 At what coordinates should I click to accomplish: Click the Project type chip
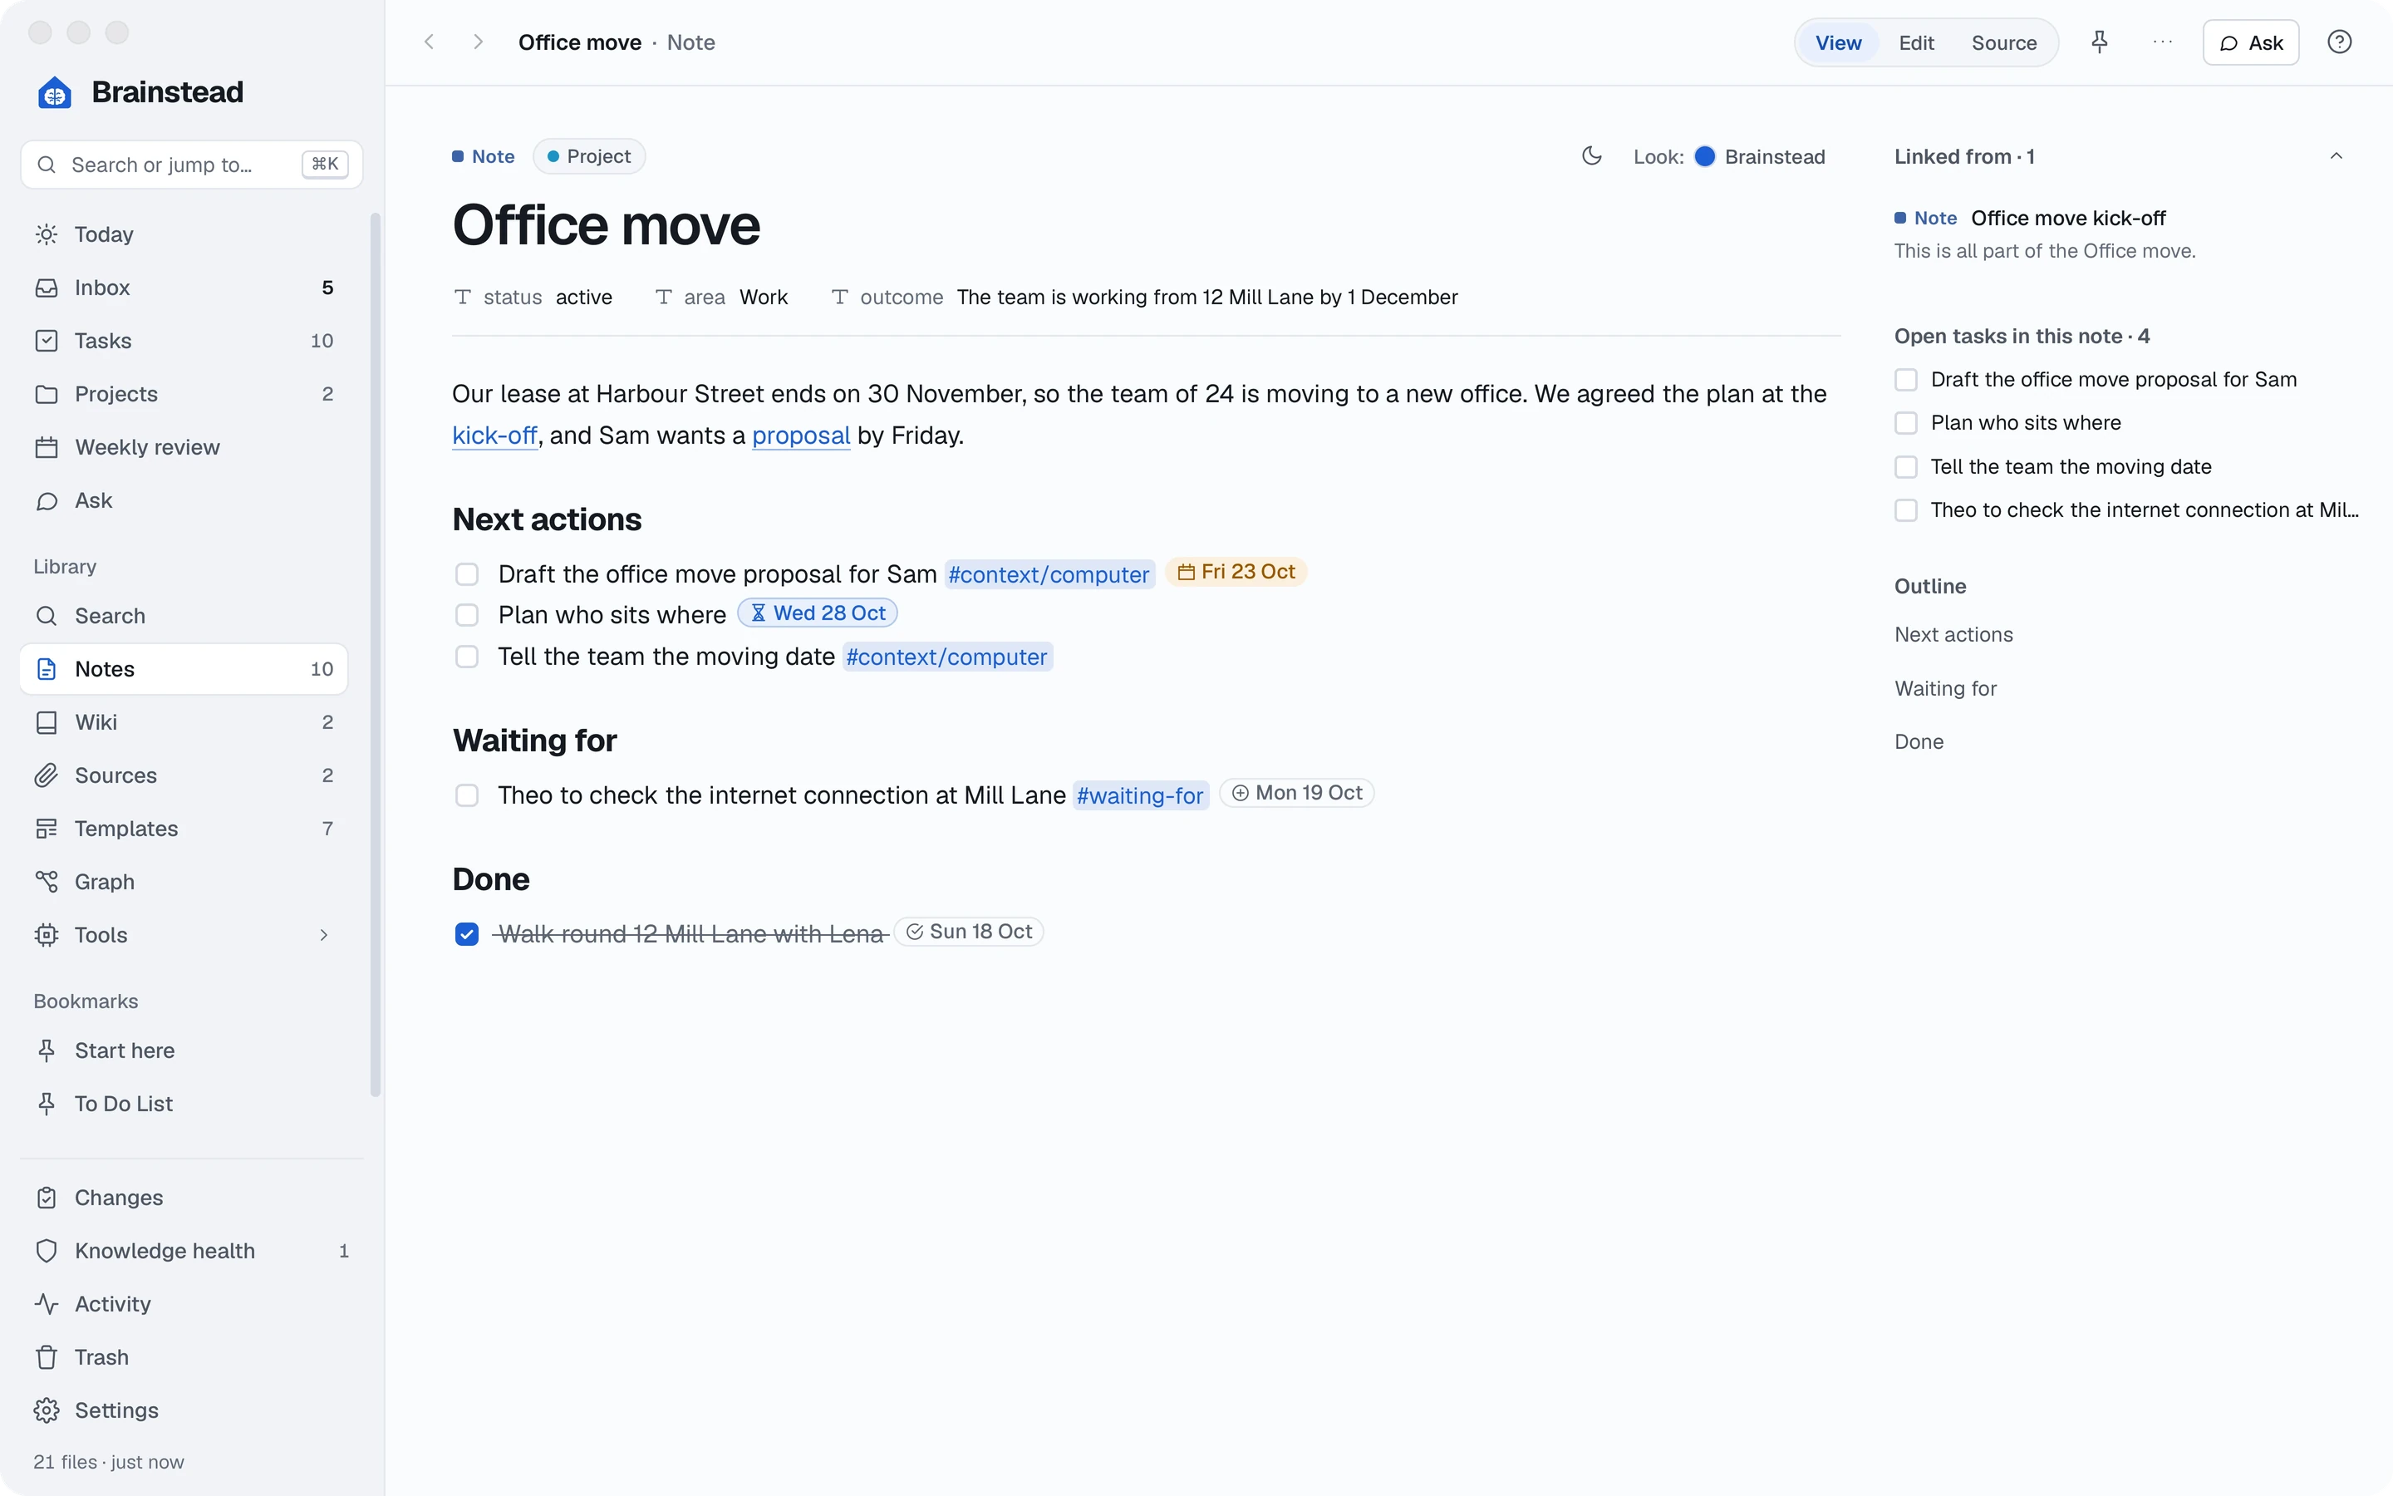click(589, 156)
